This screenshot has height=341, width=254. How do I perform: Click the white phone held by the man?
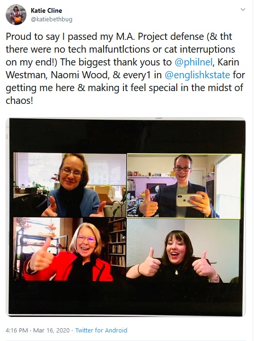click(189, 200)
